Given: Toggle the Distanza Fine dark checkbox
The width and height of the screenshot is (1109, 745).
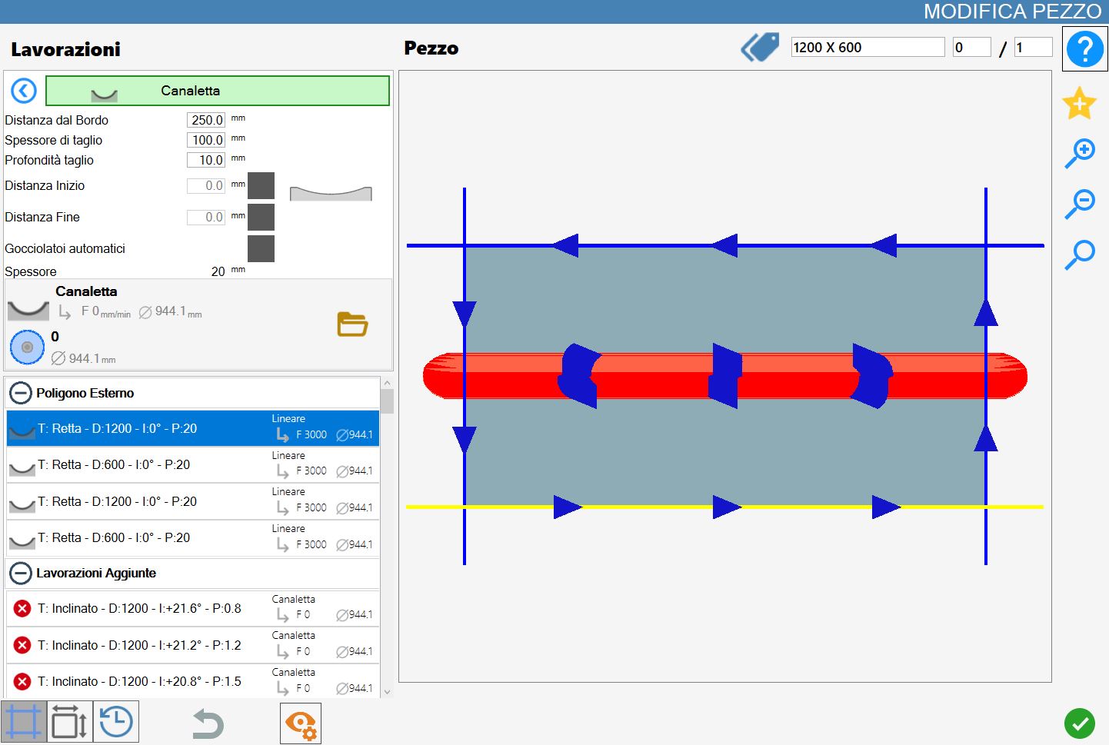Looking at the screenshot, I should 261,217.
